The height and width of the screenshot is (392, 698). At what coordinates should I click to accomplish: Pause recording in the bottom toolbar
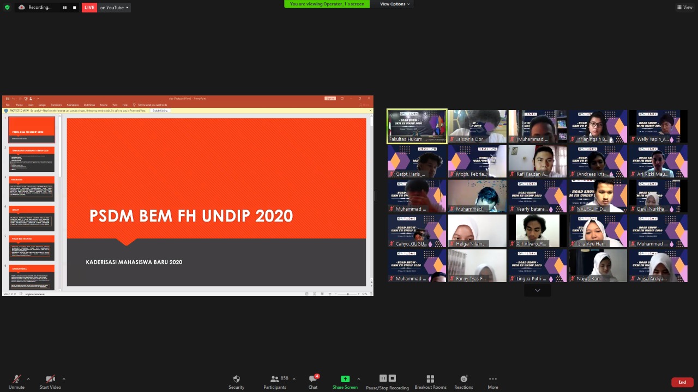click(x=383, y=378)
